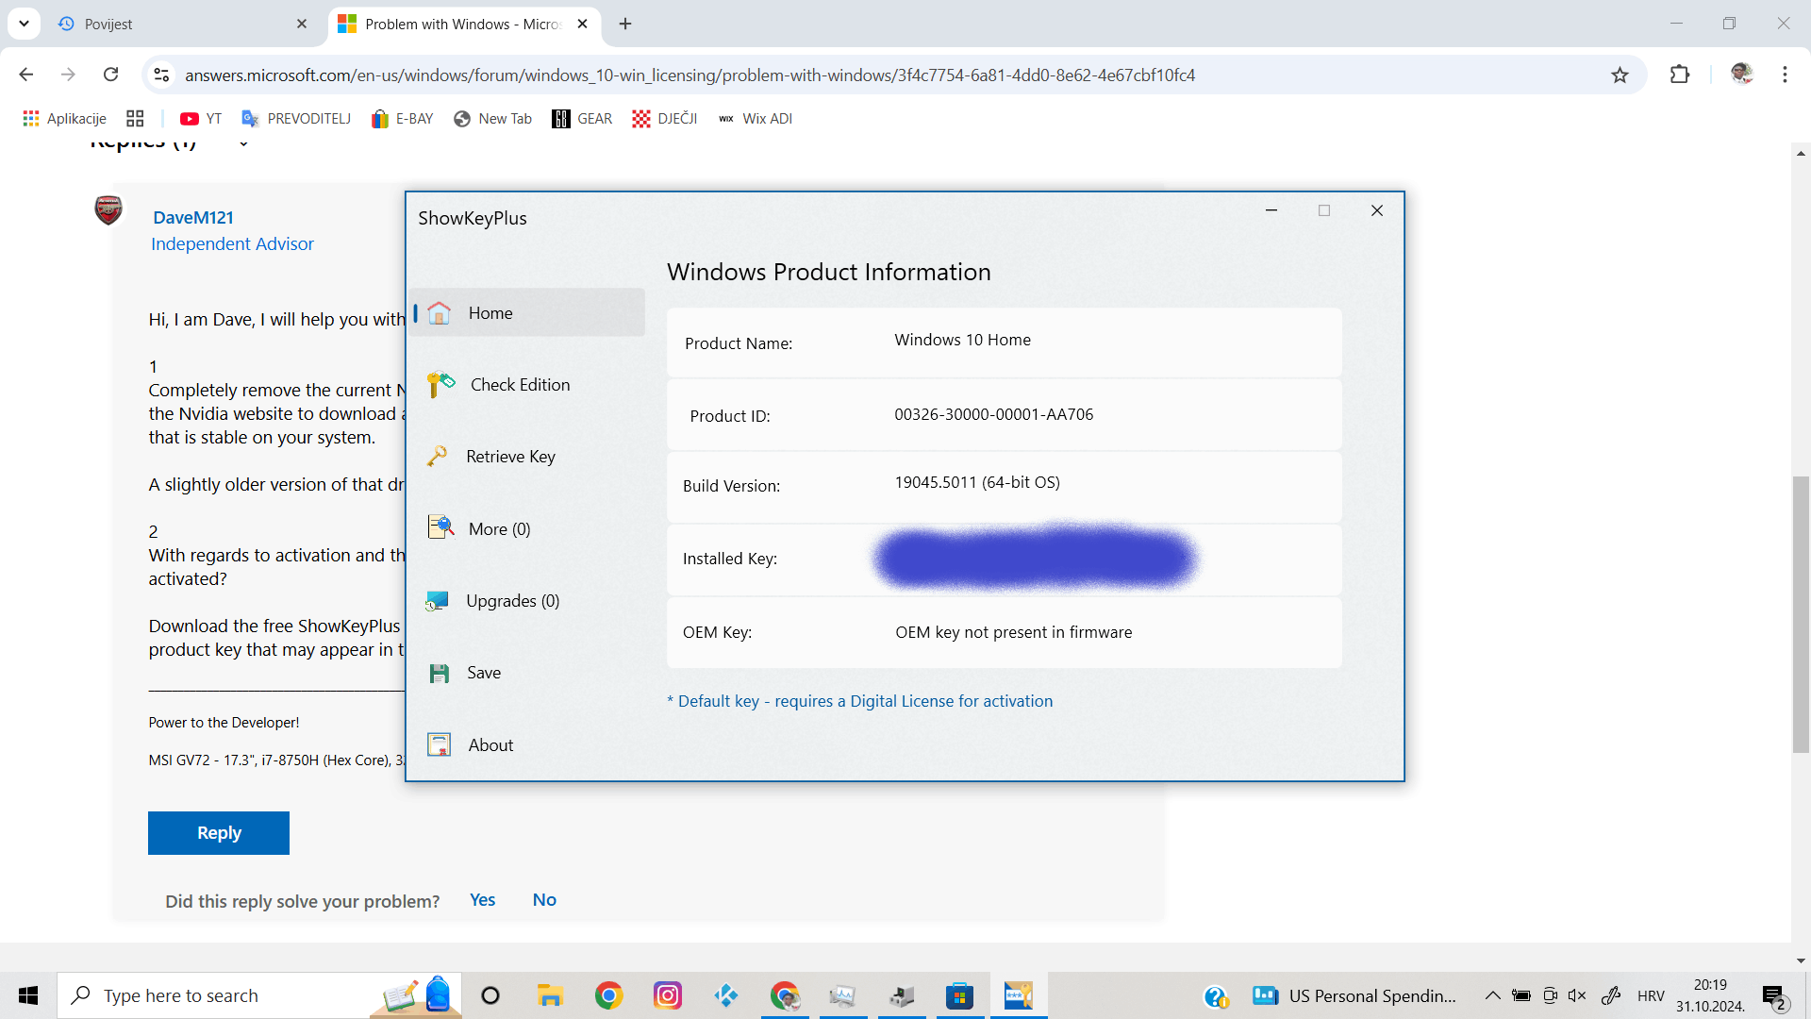This screenshot has height=1019, width=1811.
Task: Open File Explorer from taskbar
Action: tap(550, 995)
